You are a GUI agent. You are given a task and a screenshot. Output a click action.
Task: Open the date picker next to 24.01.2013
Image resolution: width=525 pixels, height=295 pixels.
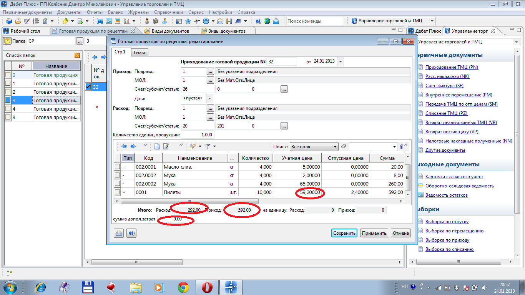click(341, 61)
